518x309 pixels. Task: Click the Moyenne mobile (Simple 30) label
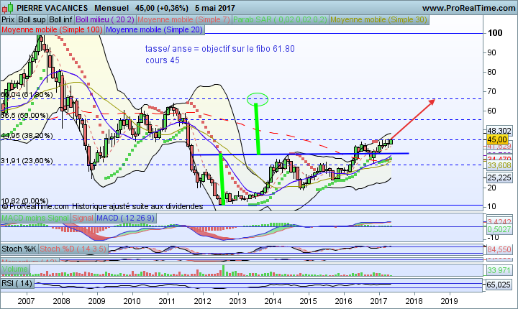(x=379, y=19)
